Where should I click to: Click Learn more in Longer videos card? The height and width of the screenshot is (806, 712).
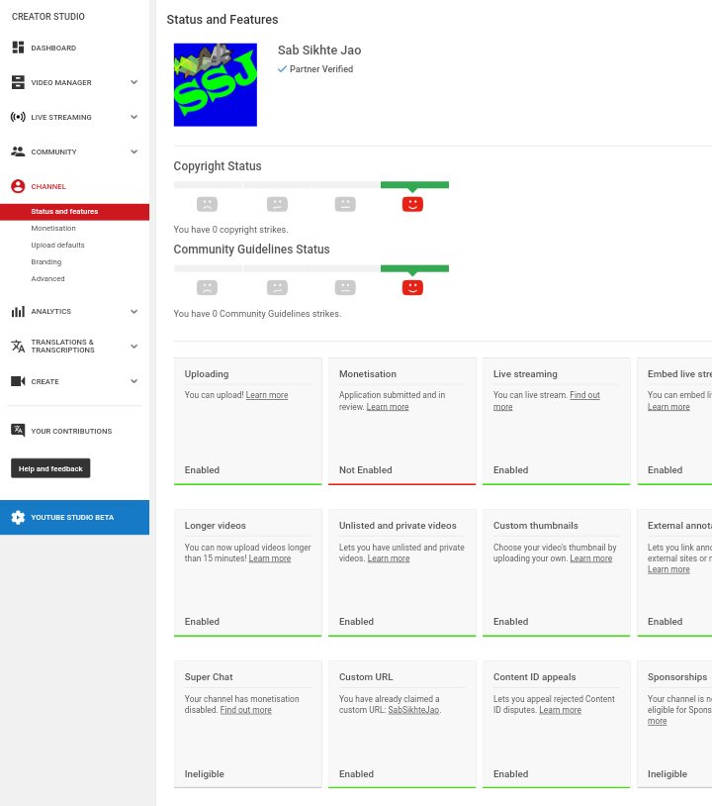tap(270, 558)
